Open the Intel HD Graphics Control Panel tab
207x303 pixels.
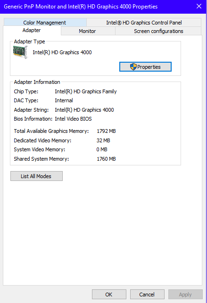pos(144,23)
